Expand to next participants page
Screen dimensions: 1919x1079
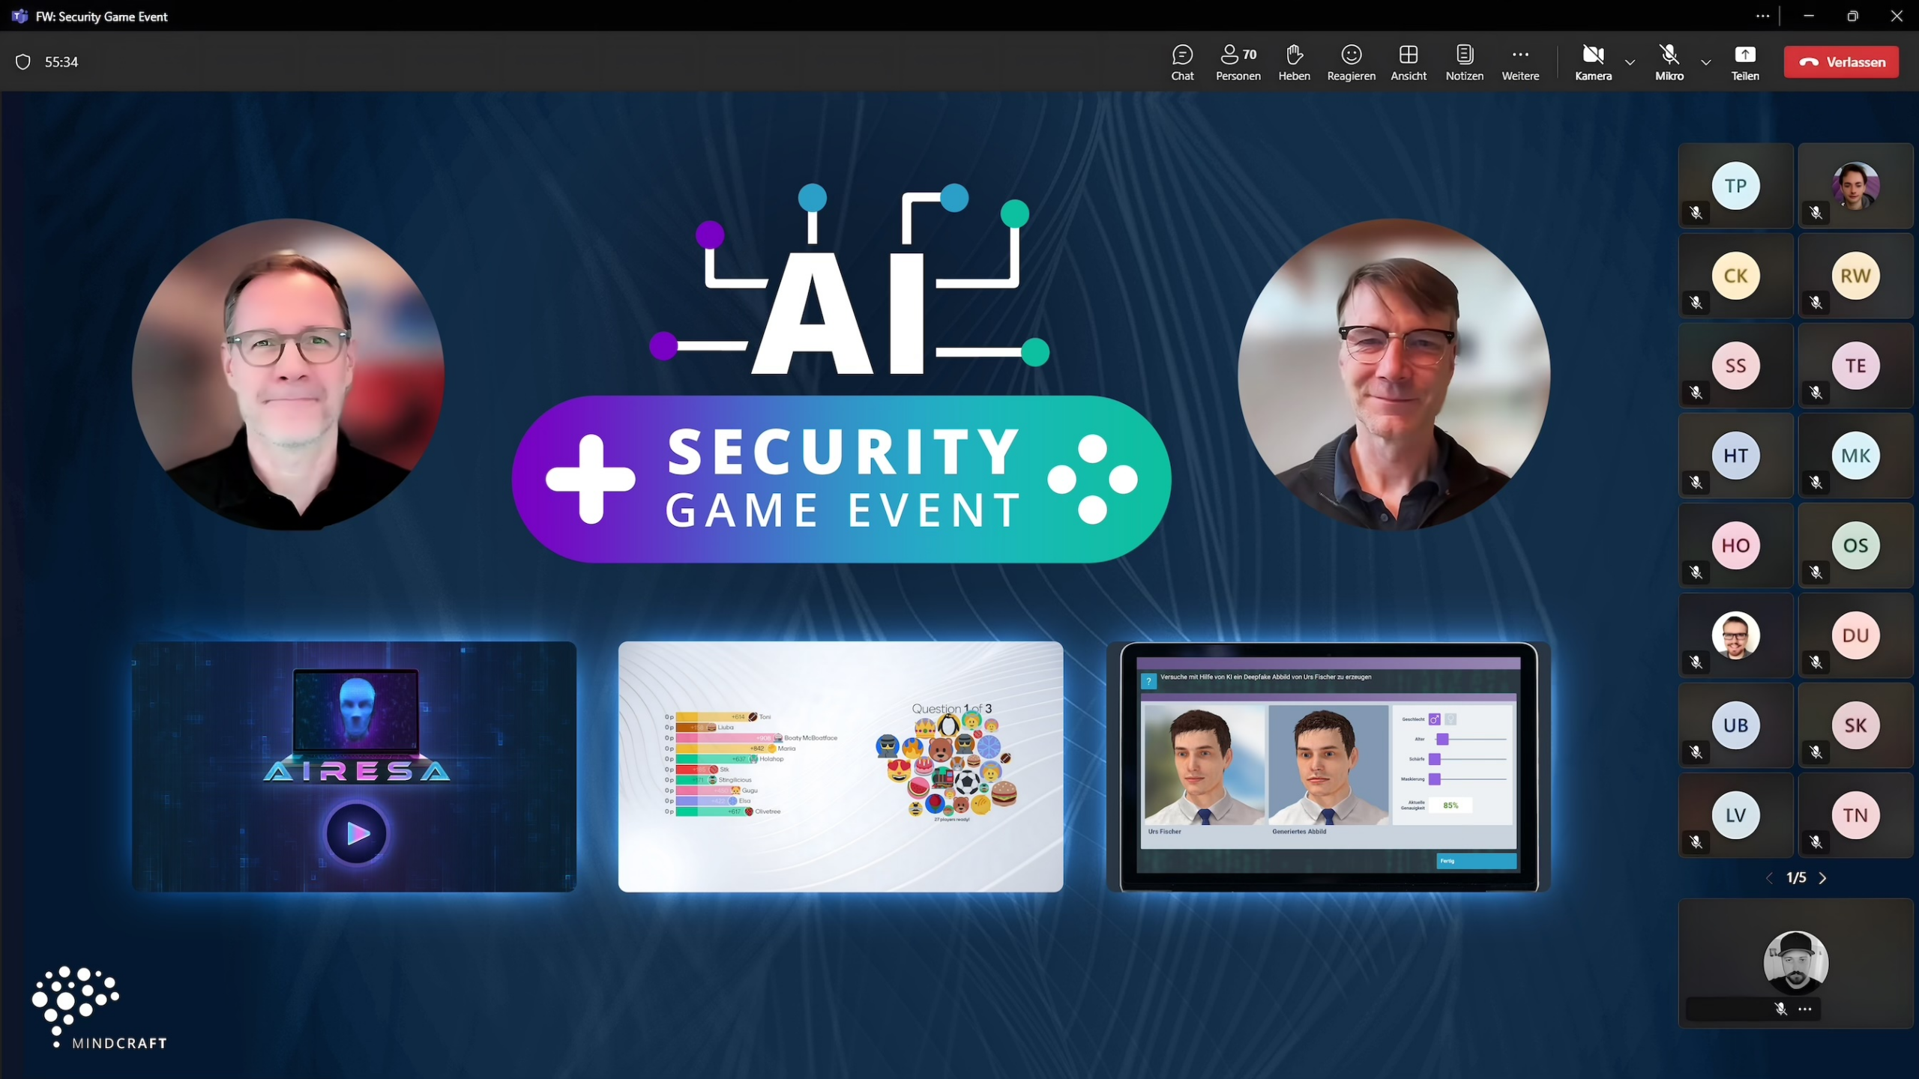tap(1824, 876)
